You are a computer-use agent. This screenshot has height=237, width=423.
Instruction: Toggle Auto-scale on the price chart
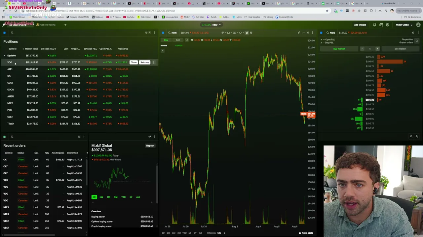point(306,233)
